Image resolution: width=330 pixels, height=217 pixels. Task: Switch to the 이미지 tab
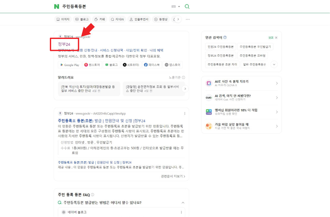tap(63, 19)
